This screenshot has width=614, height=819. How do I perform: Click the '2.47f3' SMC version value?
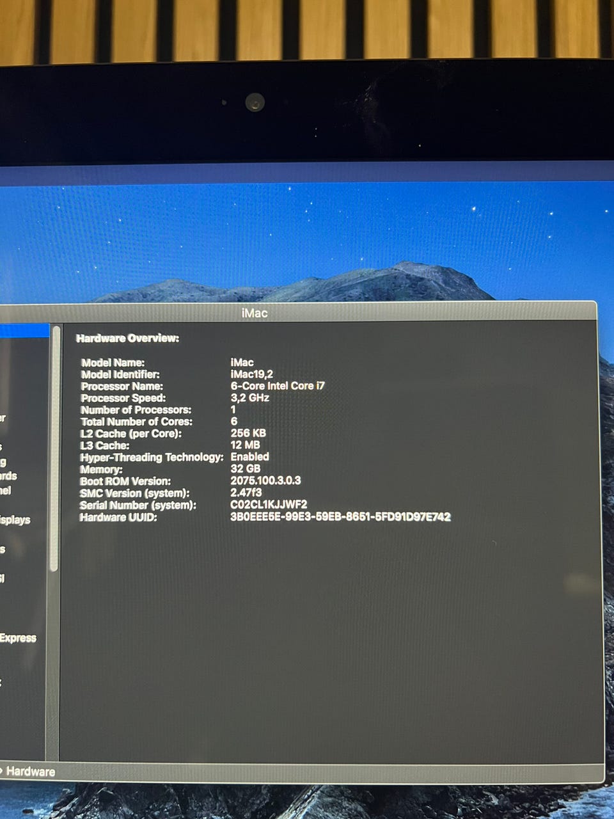(246, 493)
